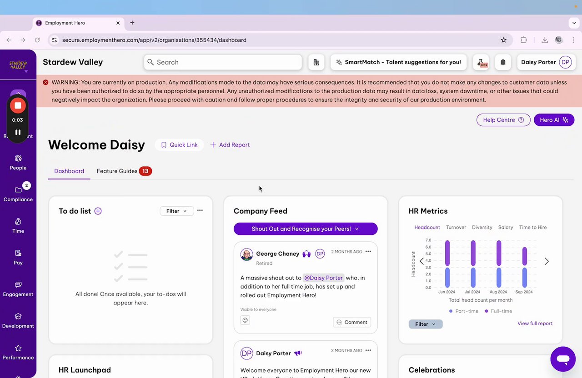
Task: Click the Search field
Action: [x=223, y=62]
